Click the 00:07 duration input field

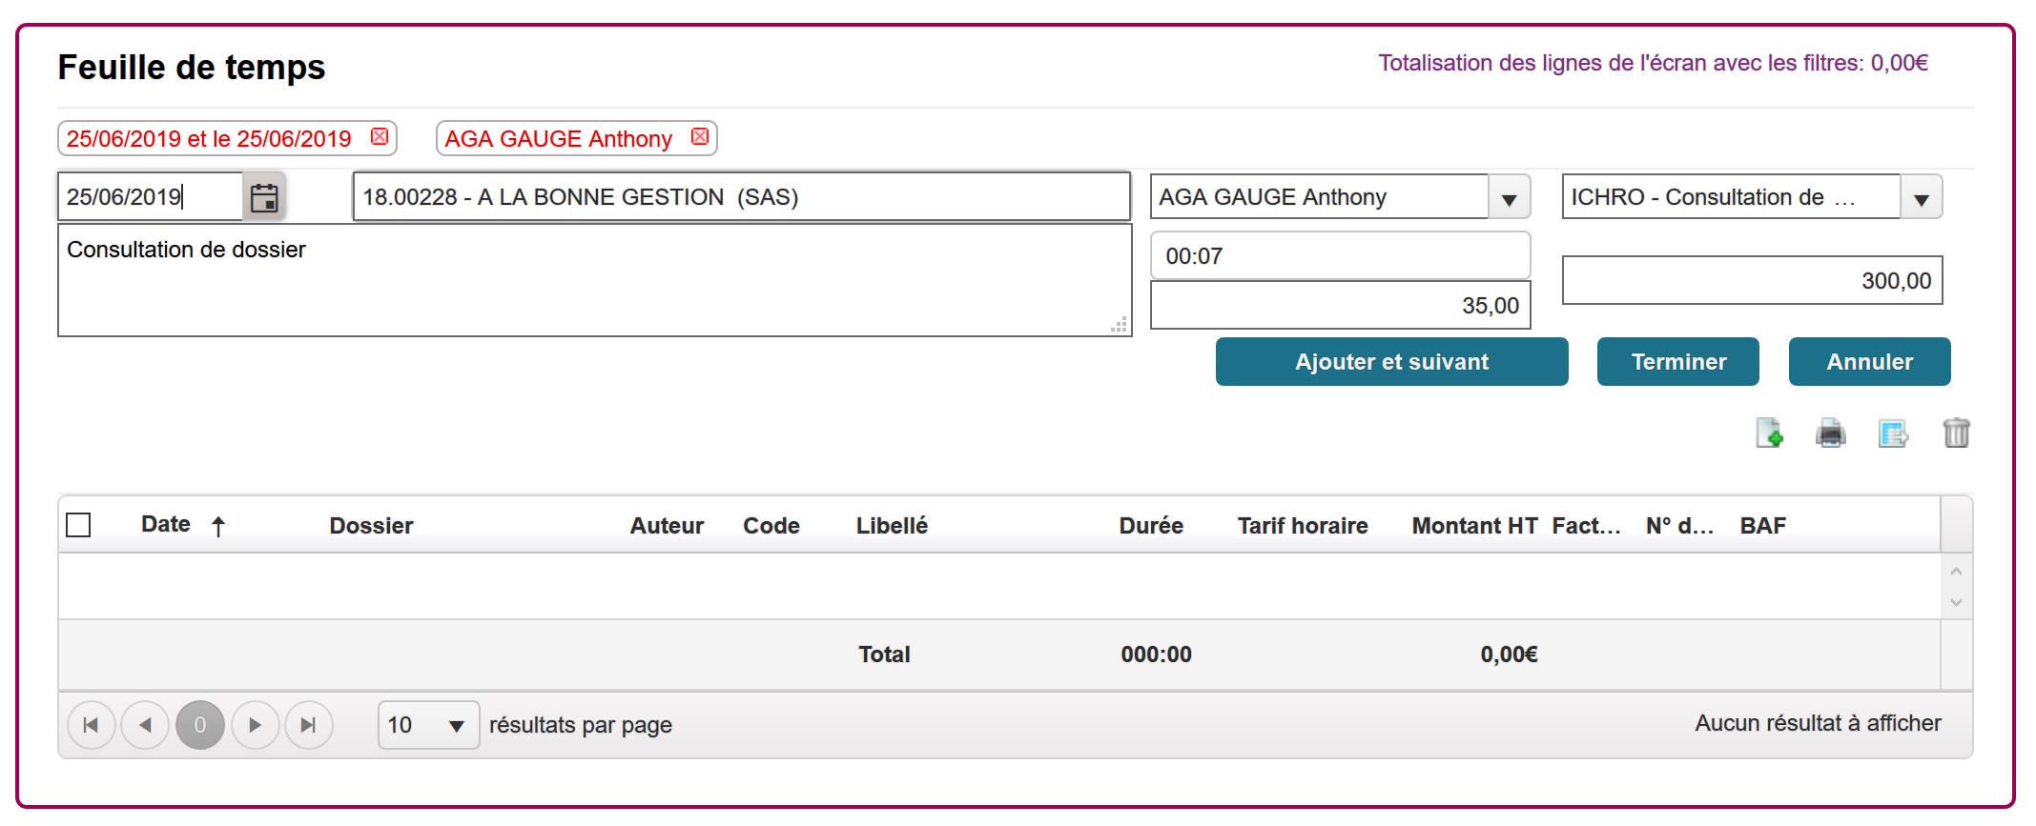[x=1340, y=255]
